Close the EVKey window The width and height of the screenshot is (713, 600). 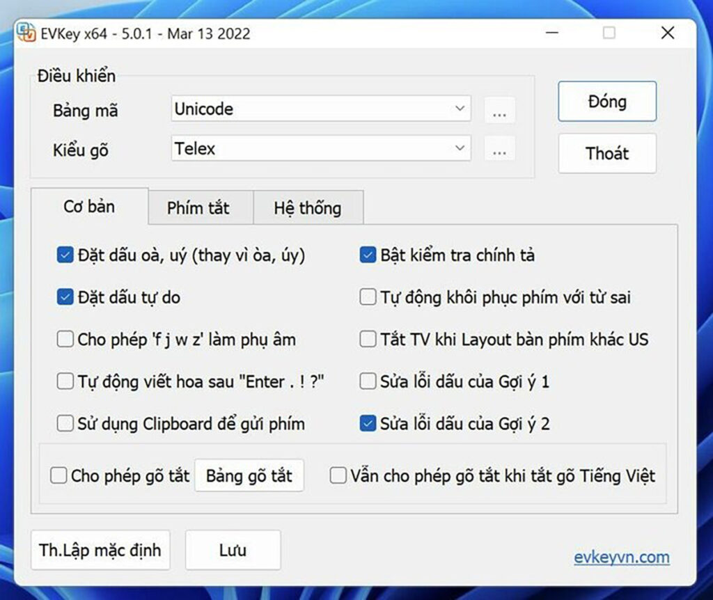pos(668,33)
